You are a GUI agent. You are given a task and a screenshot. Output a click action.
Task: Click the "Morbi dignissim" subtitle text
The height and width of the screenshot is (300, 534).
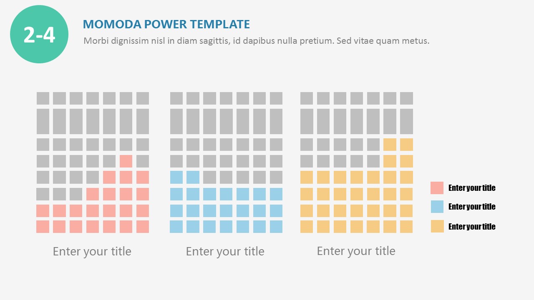(x=256, y=41)
